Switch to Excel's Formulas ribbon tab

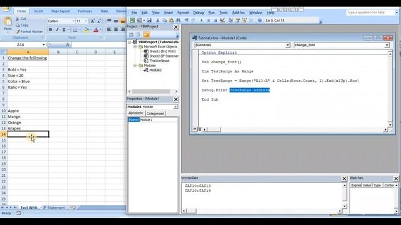tap(85, 11)
